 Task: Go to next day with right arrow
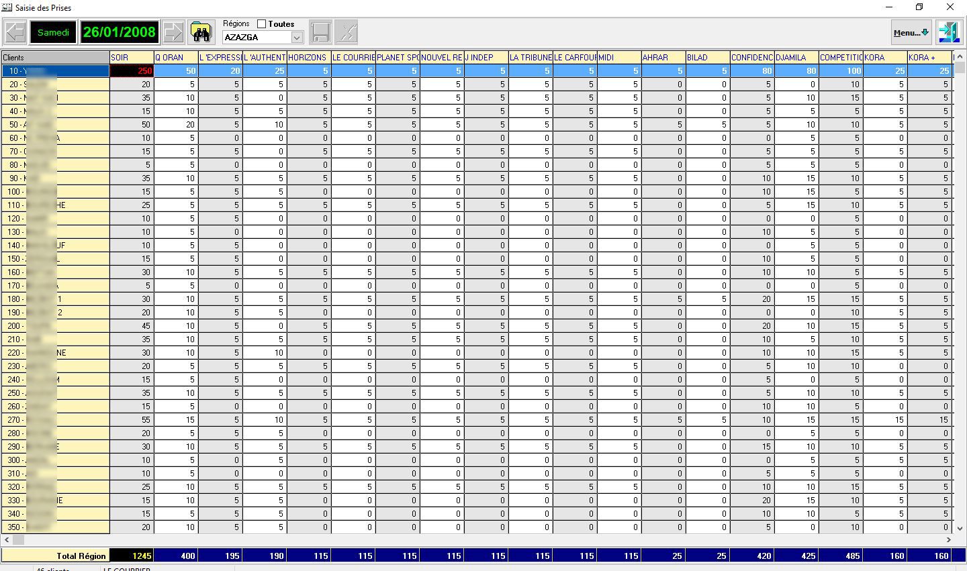pyautogui.click(x=173, y=32)
